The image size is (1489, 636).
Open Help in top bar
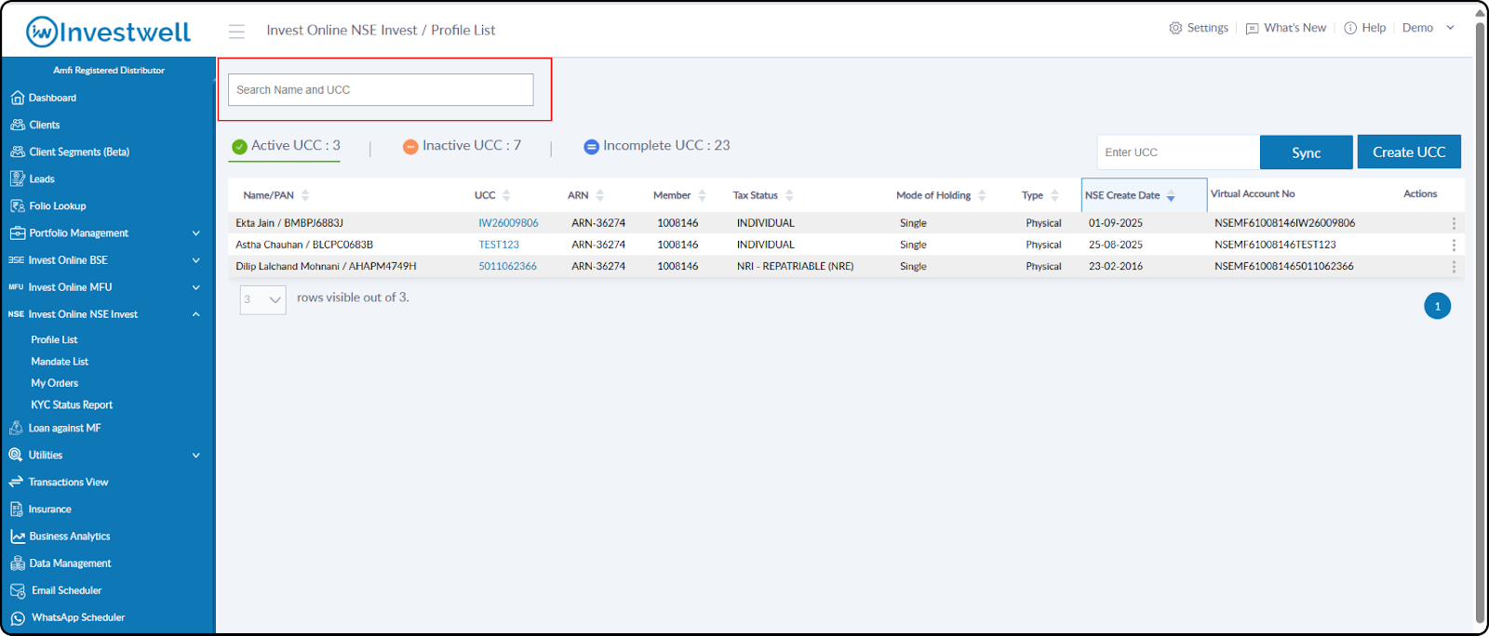(x=1365, y=28)
